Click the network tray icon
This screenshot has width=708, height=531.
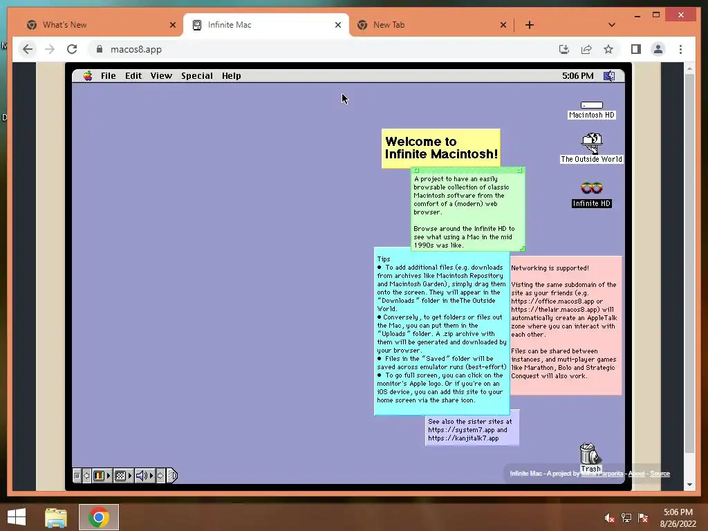click(x=626, y=518)
